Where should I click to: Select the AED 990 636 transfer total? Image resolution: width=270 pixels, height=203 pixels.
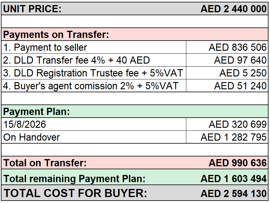[x=237, y=163]
